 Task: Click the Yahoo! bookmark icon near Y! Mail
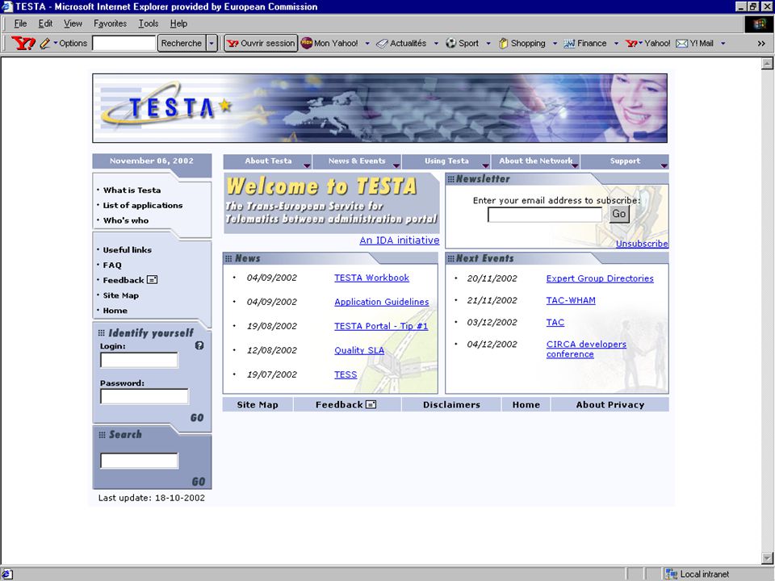[x=631, y=44]
